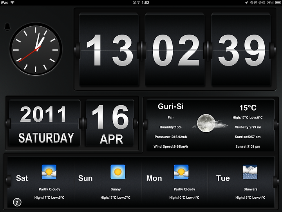
Task: Tap 'Wind Speed:9.66km/h' reading
Action: tap(171, 146)
